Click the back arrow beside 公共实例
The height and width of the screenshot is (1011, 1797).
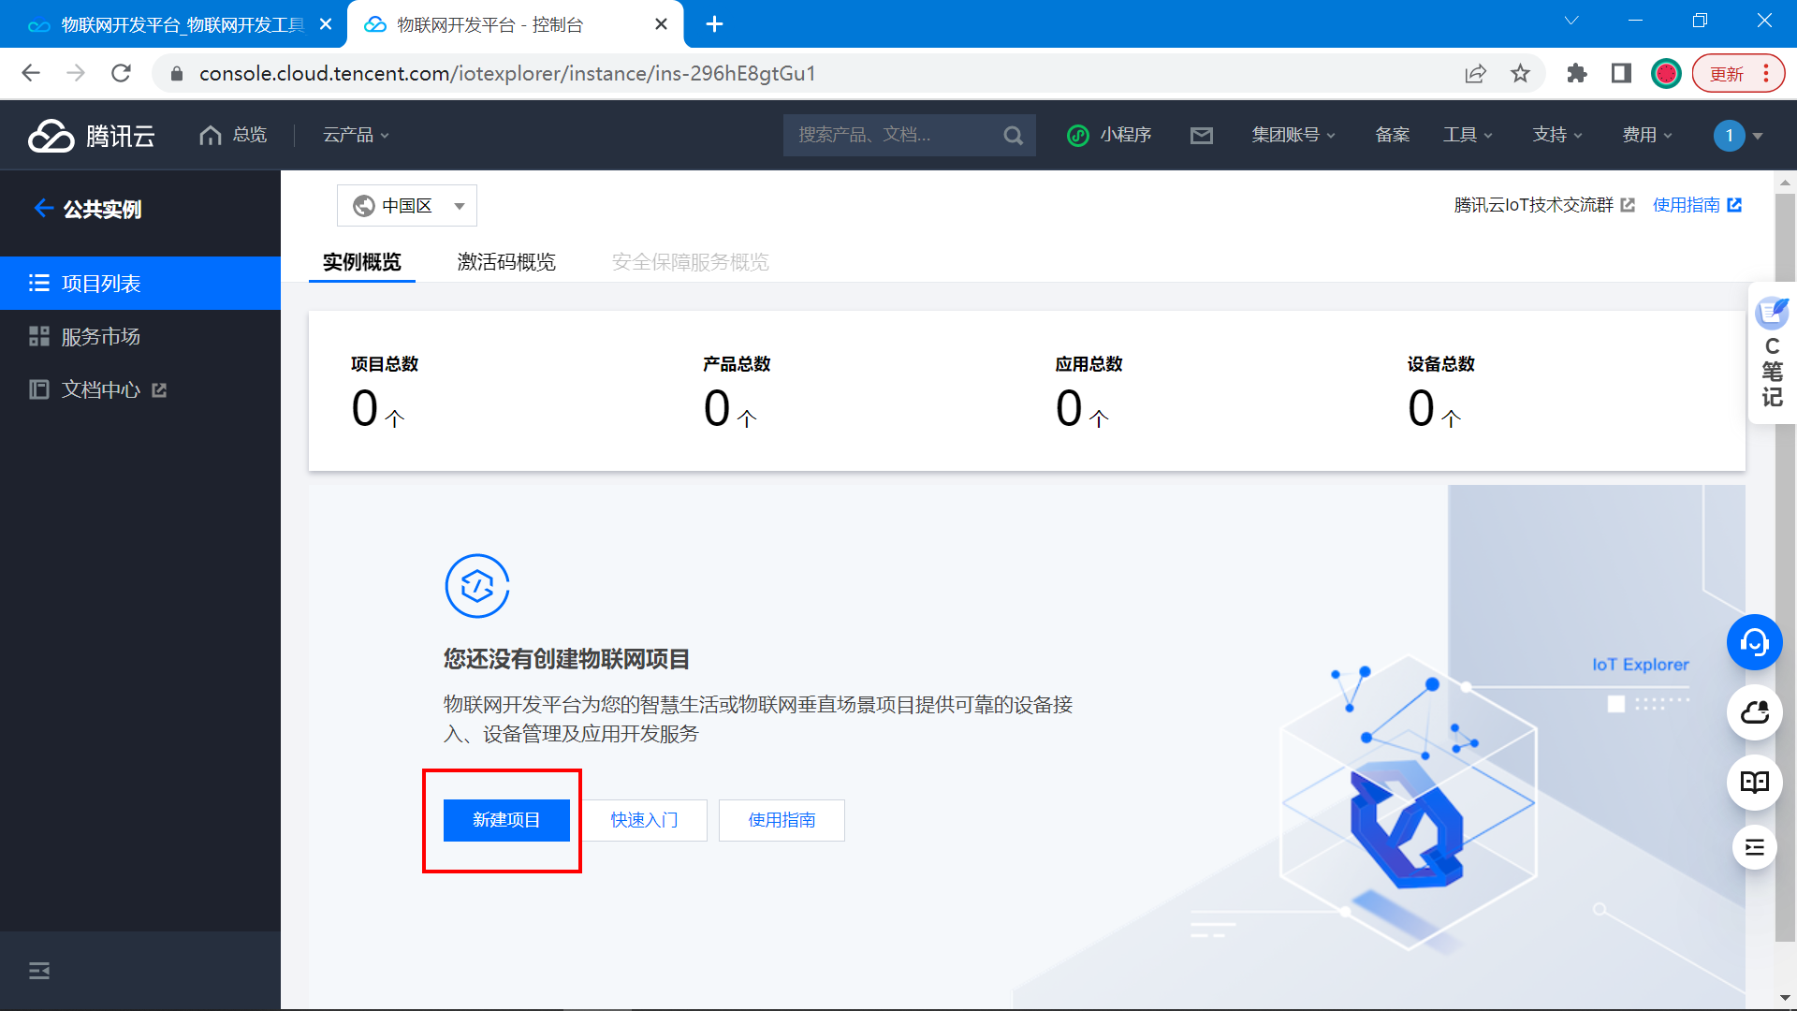[42, 208]
